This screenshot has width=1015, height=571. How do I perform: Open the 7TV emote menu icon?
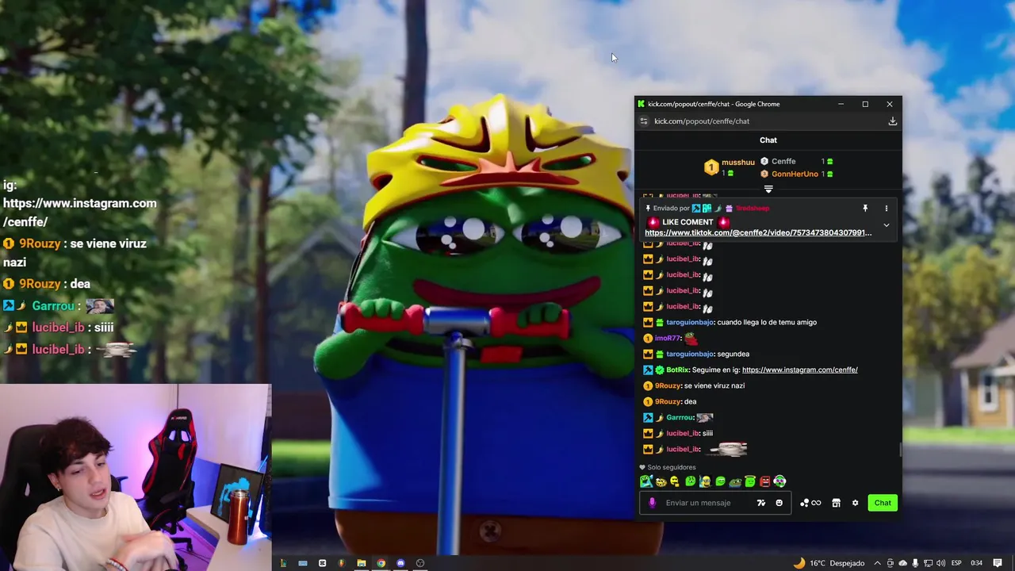[x=761, y=503]
